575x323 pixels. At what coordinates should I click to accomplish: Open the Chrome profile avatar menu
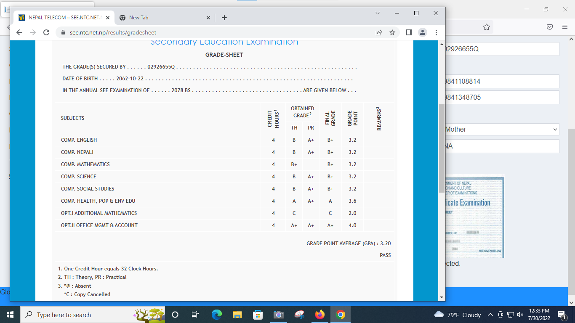(x=423, y=32)
